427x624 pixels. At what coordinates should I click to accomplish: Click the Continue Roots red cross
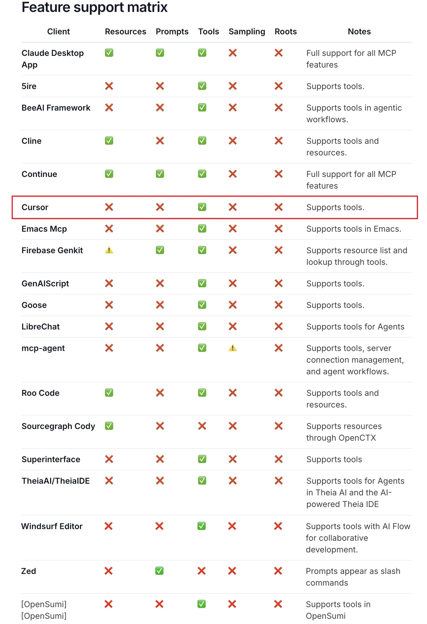coord(279,174)
